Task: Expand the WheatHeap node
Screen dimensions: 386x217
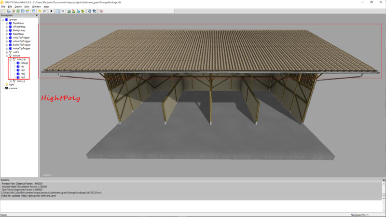Action: pos(6,27)
